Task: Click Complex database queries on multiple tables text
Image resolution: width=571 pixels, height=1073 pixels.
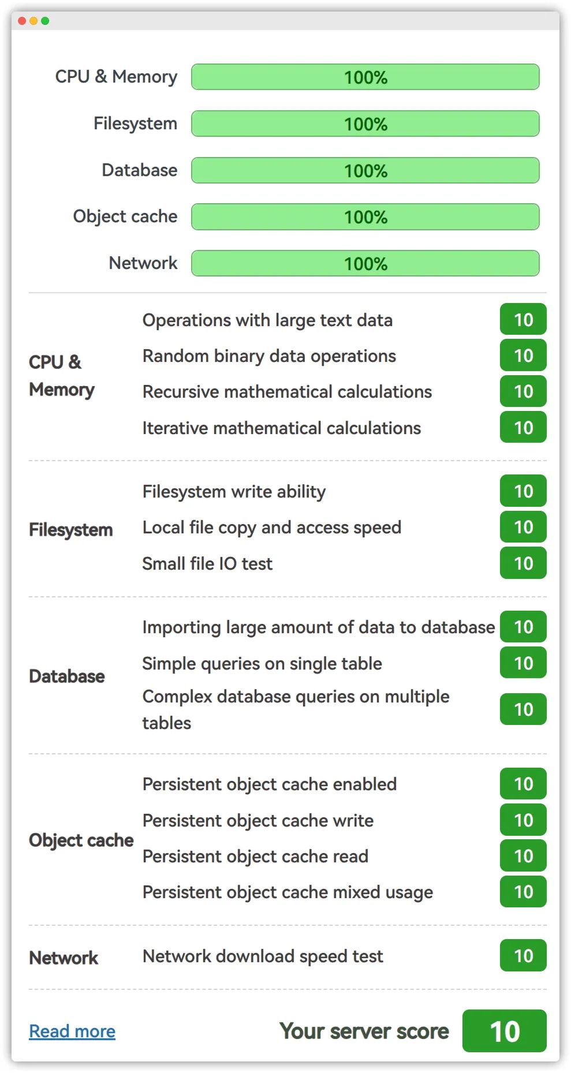Action: tap(296, 709)
